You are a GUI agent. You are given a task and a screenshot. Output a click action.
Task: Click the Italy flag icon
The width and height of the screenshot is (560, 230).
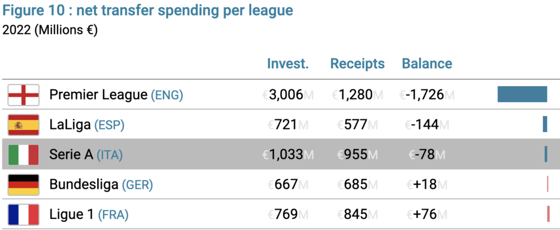click(x=23, y=155)
